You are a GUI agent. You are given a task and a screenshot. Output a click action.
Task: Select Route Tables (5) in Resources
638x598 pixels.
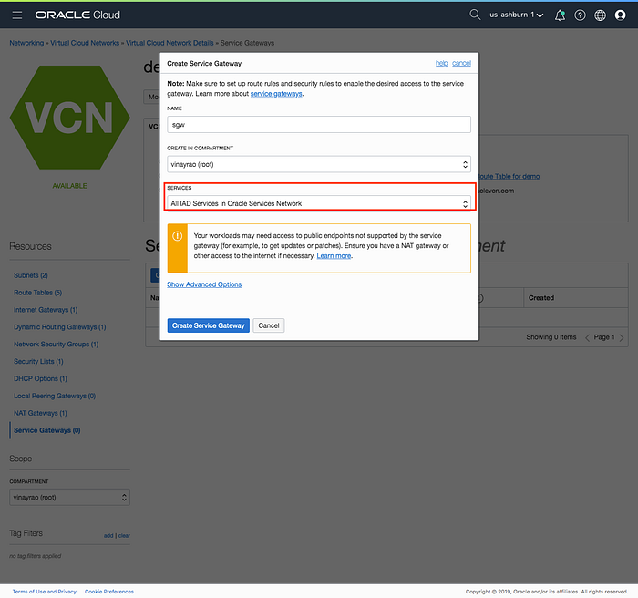point(38,293)
